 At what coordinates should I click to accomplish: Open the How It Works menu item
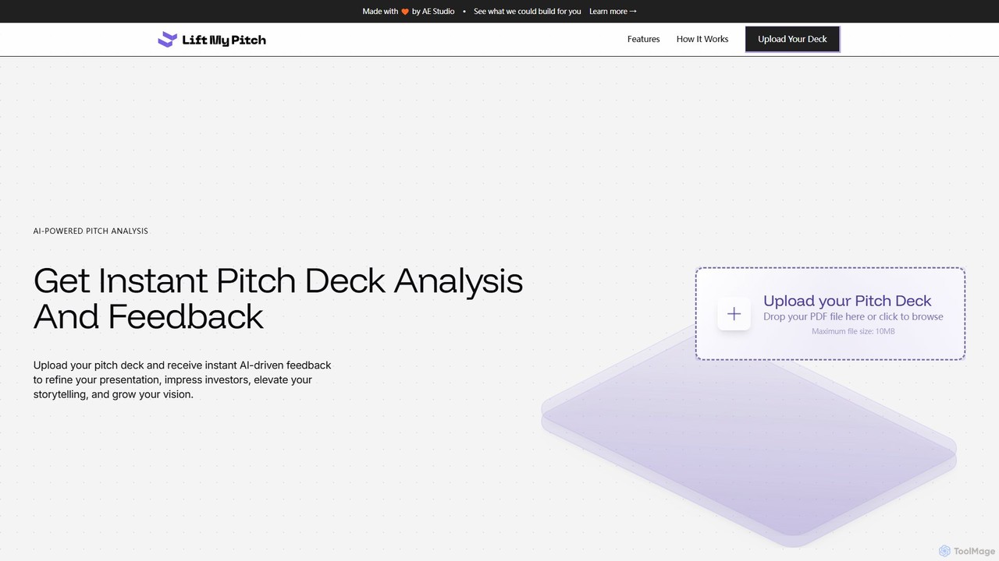tap(702, 39)
